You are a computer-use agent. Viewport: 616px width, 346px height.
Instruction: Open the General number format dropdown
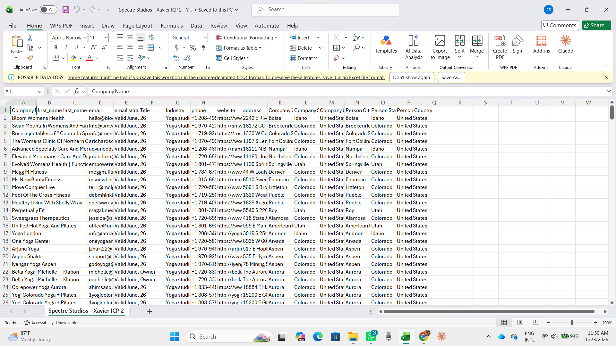pyautogui.click(x=205, y=37)
